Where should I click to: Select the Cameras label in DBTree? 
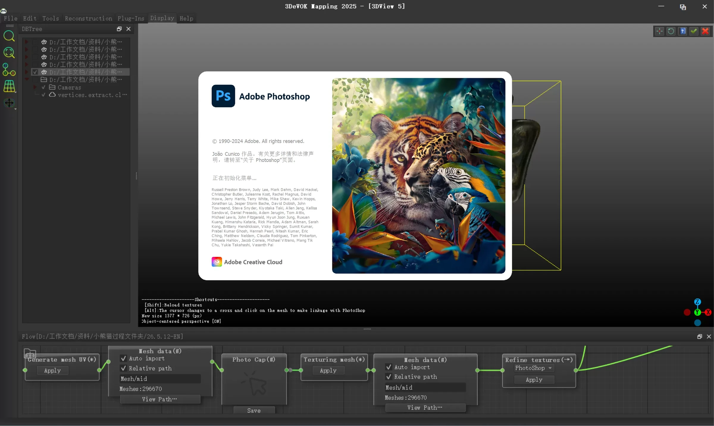click(x=69, y=87)
